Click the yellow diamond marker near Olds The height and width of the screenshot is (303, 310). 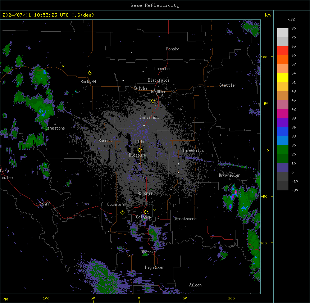coord(140,150)
